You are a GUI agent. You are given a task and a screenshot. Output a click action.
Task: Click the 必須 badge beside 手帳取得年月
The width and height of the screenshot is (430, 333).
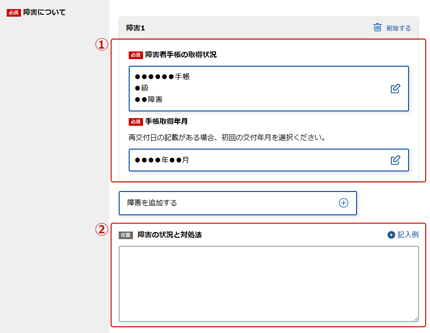point(136,121)
